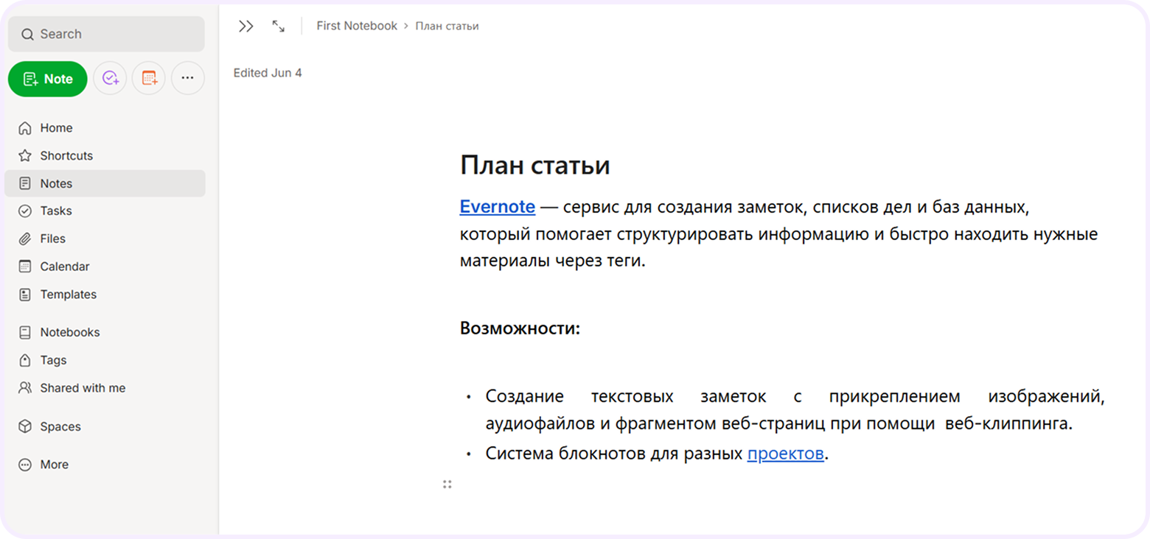Open Calendar in the sidebar

point(105,267)
